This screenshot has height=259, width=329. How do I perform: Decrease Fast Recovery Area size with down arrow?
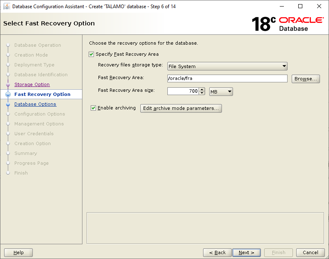[202, 93]
